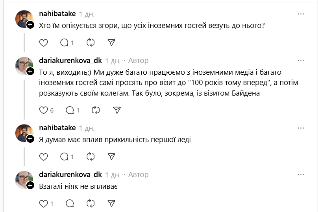This screenshot has height=212, width=318.
Task: Follow nahibatake via plus badge on top avatar
Action: click(x=30, y=25)
